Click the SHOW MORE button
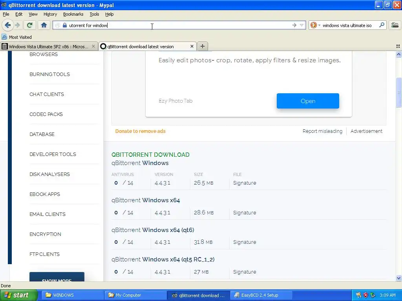The image size is (402, 301). click(57, 277)
